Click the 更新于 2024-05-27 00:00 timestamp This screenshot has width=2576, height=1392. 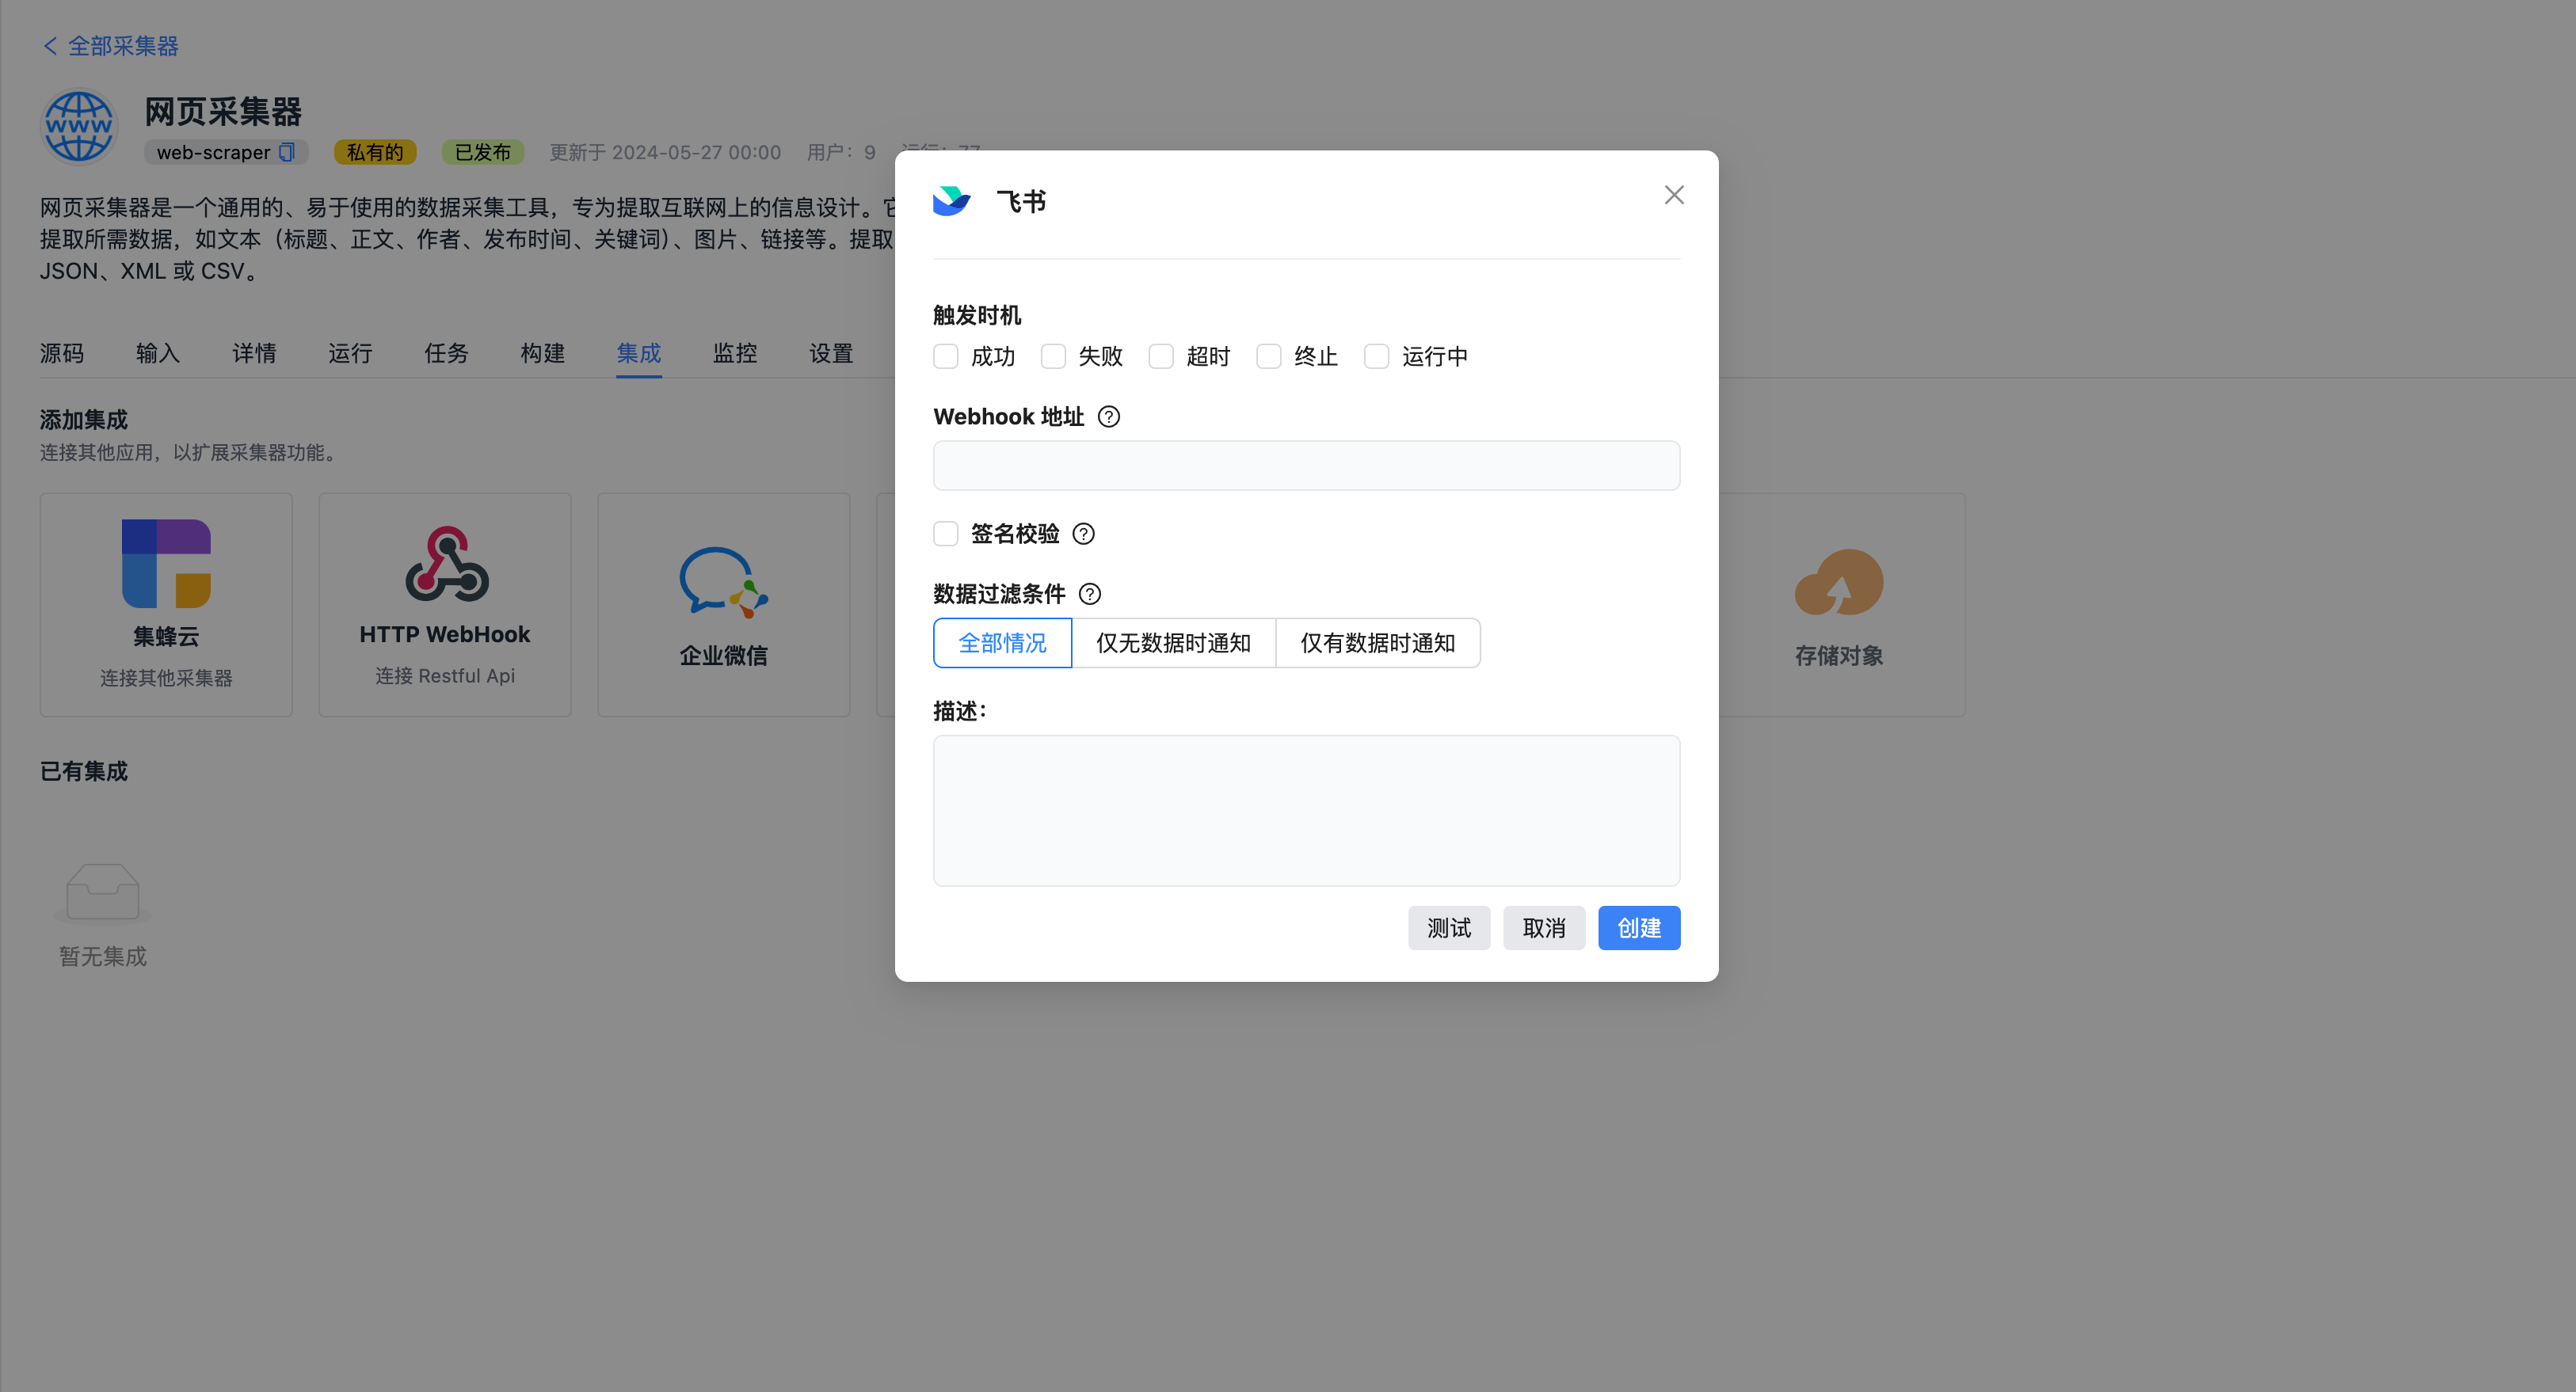tap(665, 152)
